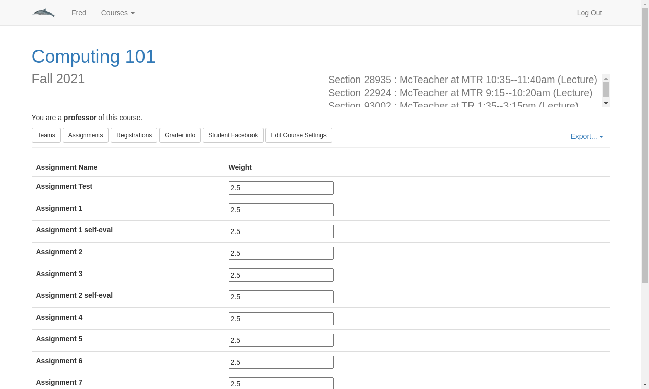Click Edit Course Settings button

click(x=299, y=135)
